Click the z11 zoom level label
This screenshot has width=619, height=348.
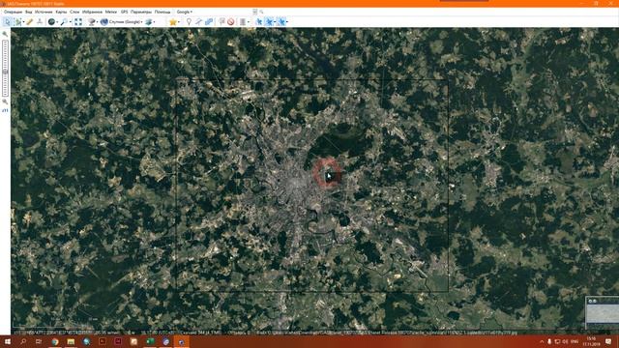[5, 110]
